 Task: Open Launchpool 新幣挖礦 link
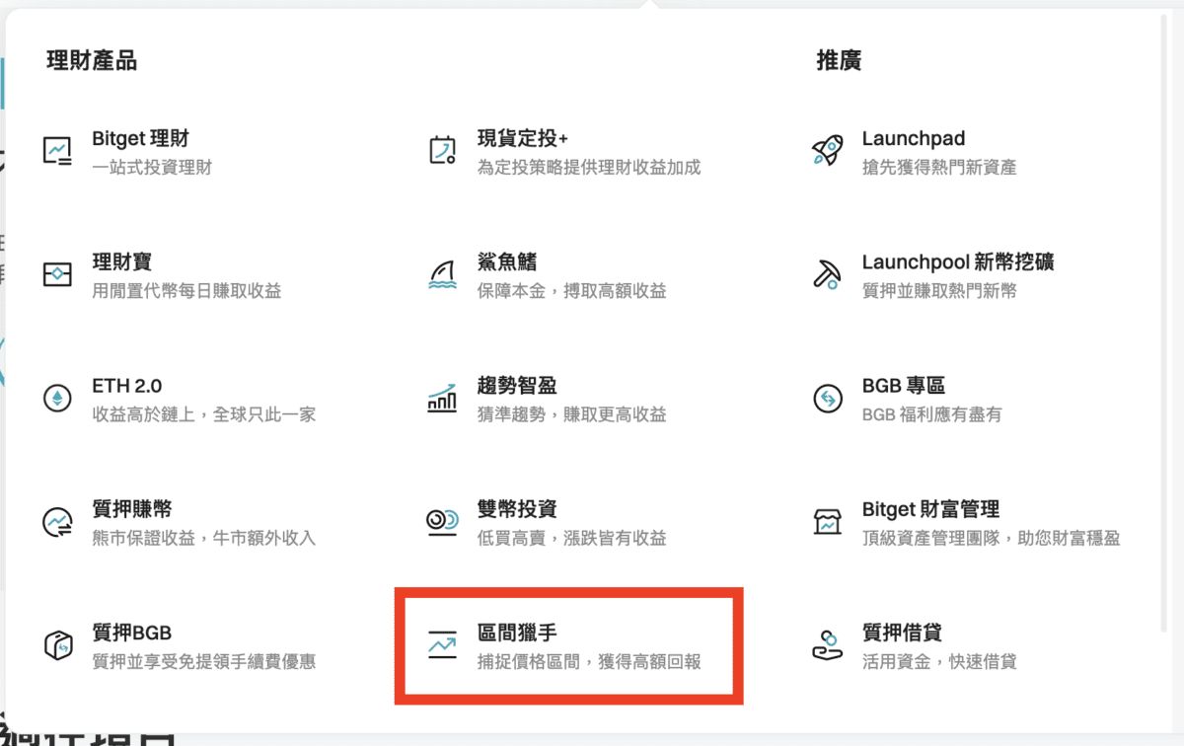click(x=958, y=262)
